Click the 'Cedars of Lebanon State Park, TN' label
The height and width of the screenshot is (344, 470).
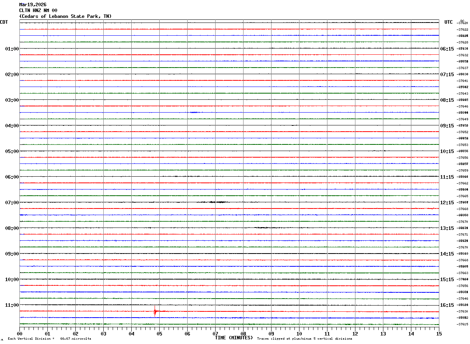[x=65, y=16]
